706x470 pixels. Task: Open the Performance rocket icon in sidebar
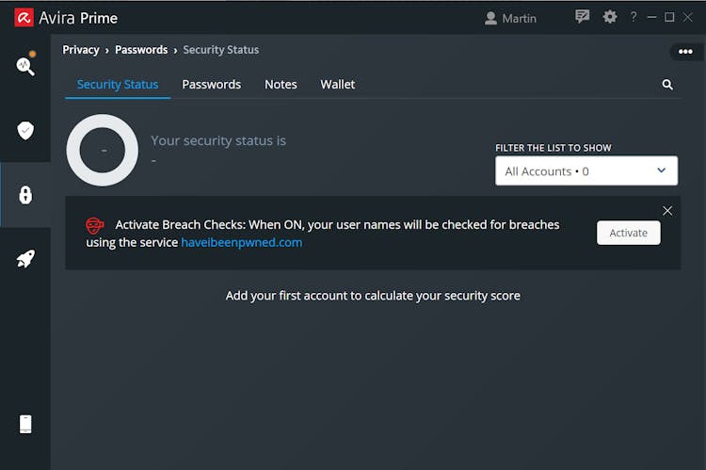[x=25, y=259]
